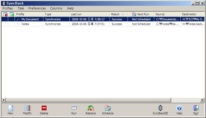Image resolution: width=206 pixels, height=118 pixels.
Task: Minimize the SyncBack window
Action: 193,3
